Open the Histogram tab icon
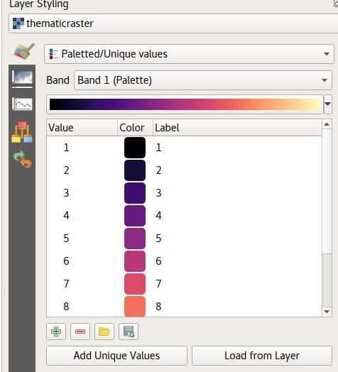Viewport: 338px width, 372px height. click(22, 104)
